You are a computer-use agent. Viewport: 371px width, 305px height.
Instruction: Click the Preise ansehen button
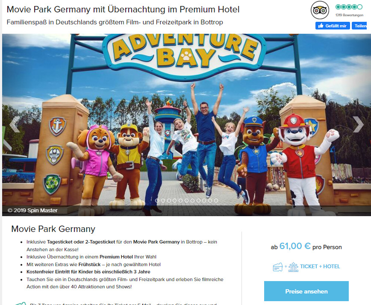pos(306,291)
